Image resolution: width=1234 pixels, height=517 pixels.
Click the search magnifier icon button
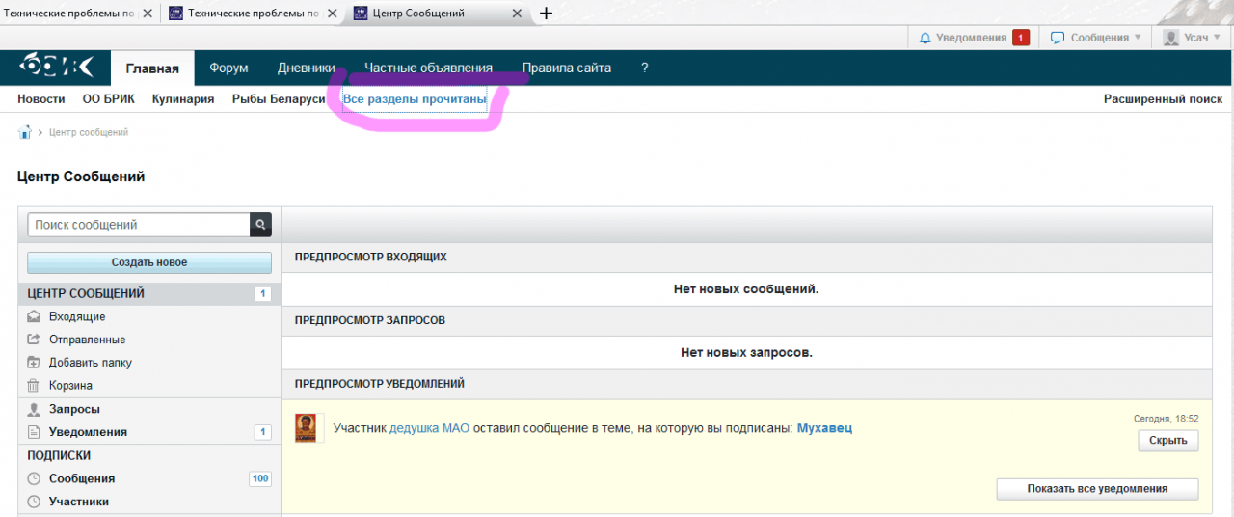(260, 225)
